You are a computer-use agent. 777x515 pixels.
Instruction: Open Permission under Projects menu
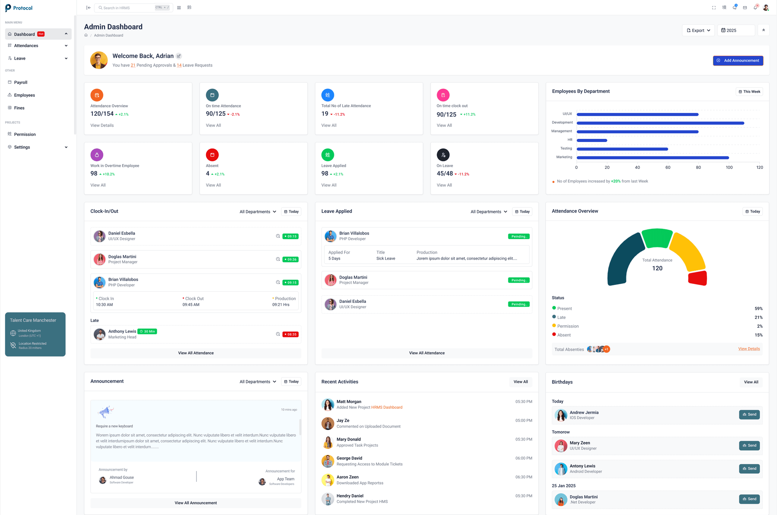[25, 134]
